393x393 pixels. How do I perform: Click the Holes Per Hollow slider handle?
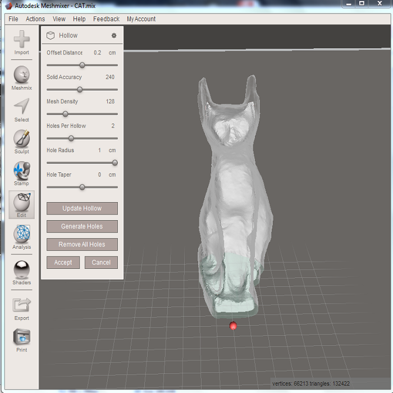[71, 138]
